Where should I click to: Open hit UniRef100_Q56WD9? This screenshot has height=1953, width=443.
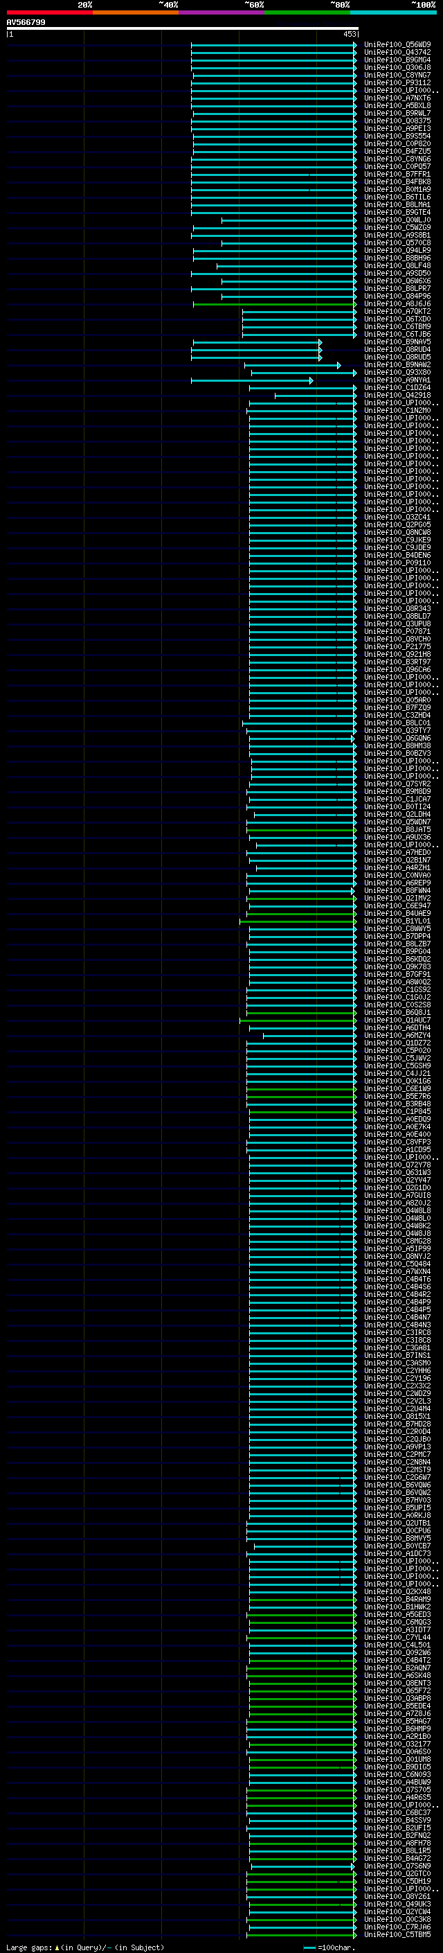[x=397, y=45]
